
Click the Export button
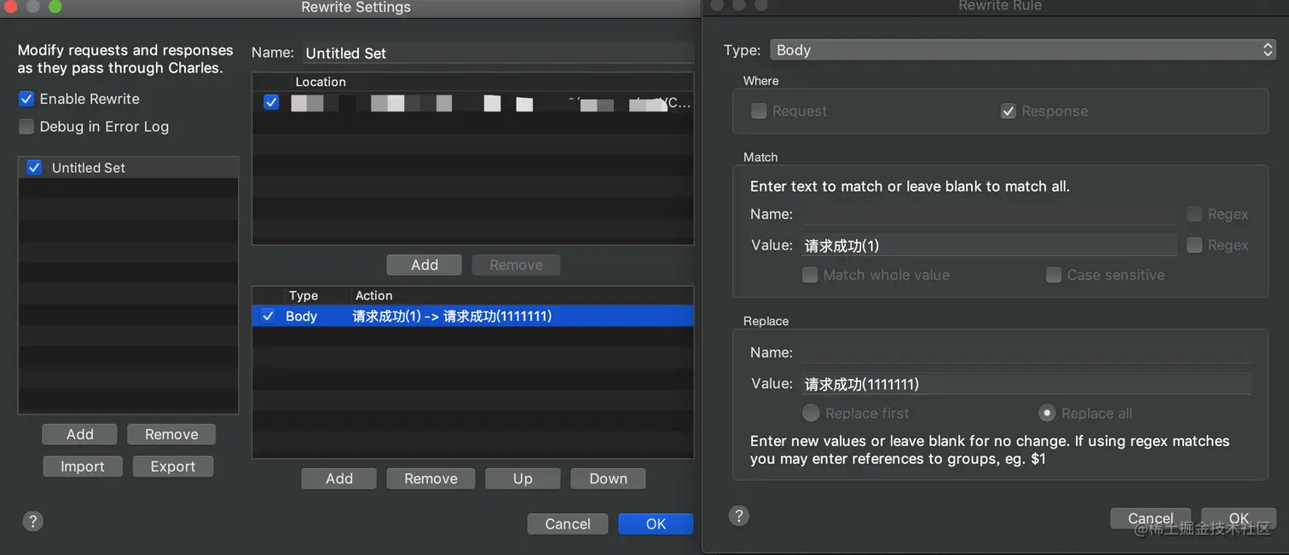(173, 466)
